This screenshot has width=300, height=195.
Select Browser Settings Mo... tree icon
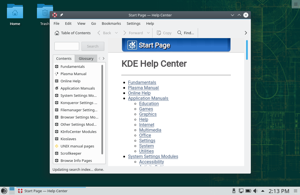[x=57, y=117]
